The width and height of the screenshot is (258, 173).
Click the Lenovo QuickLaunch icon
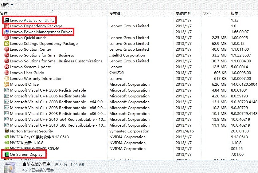[7, 38]
